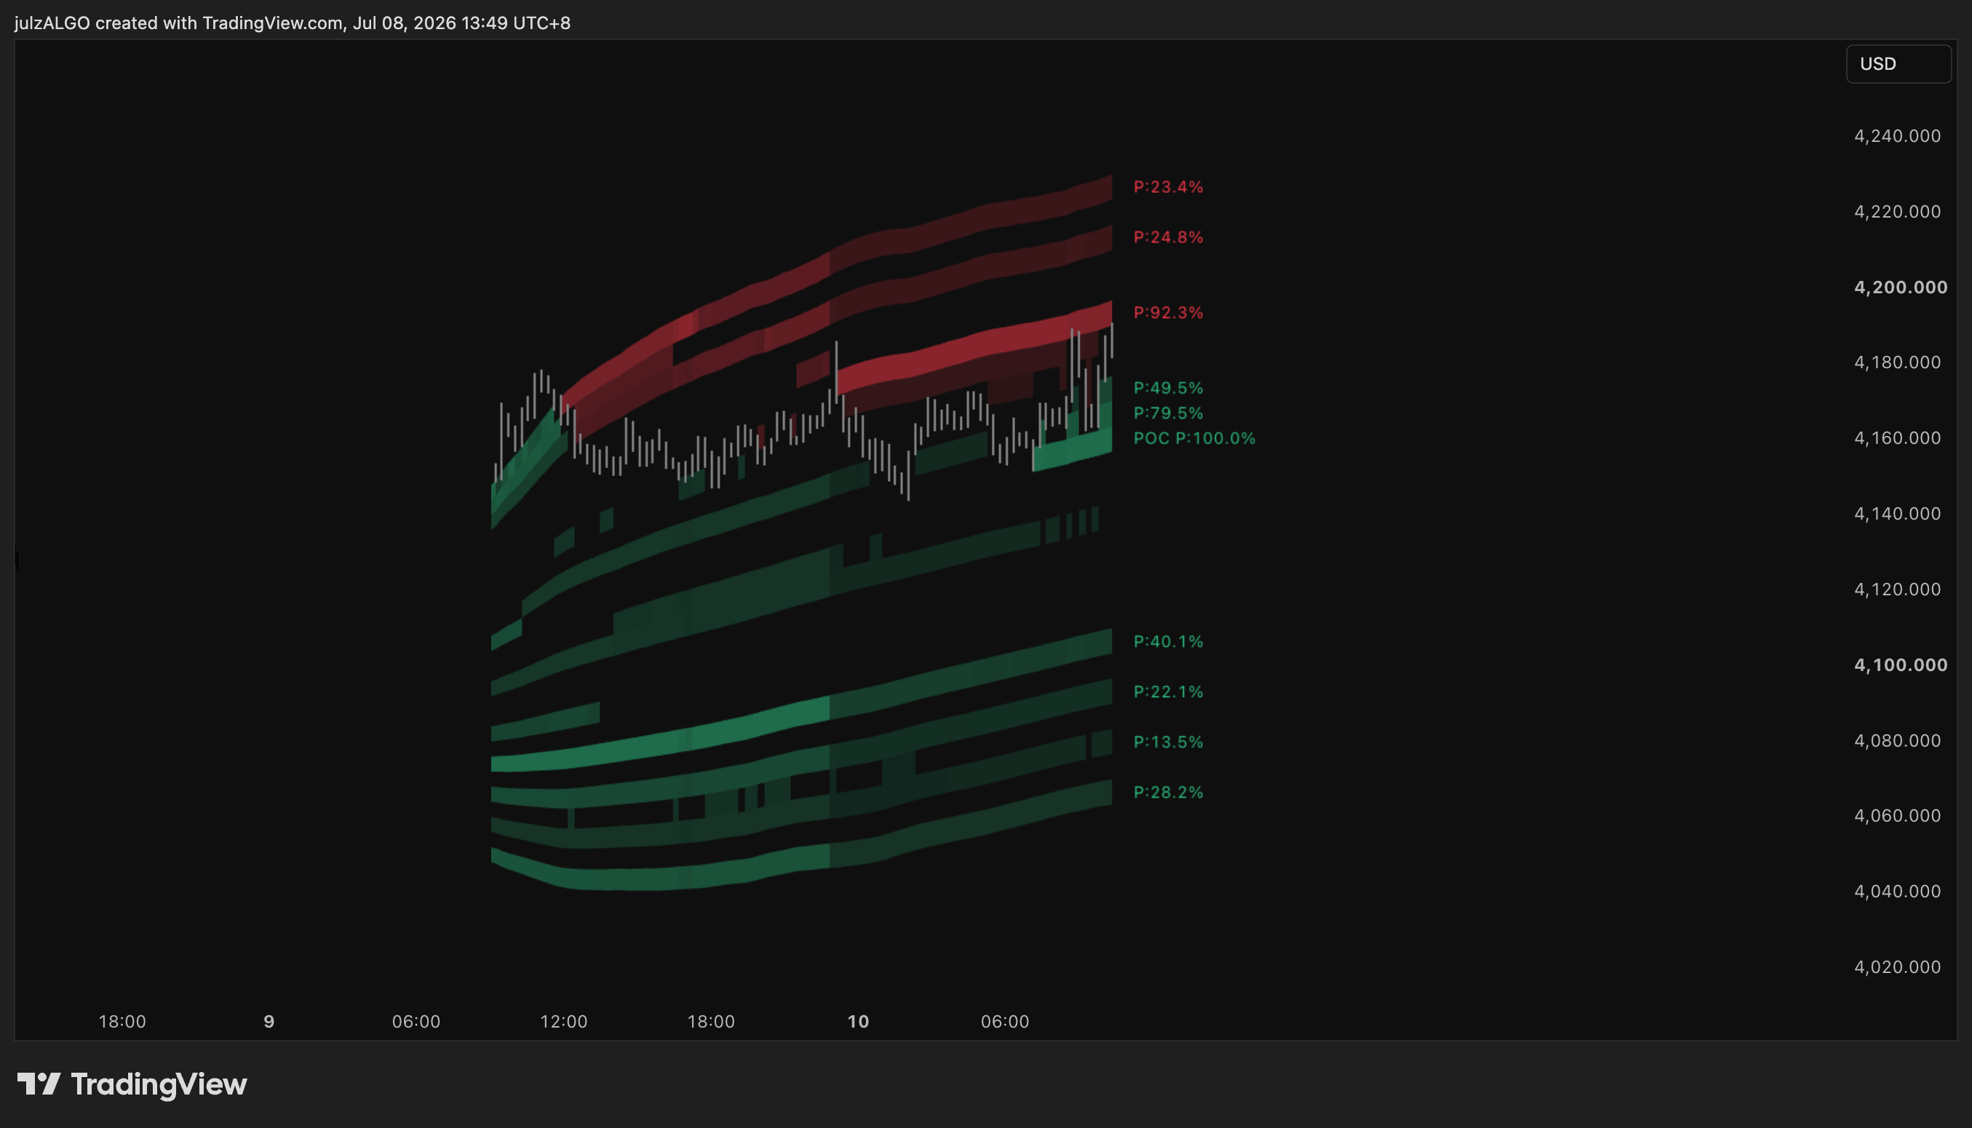Click the P:40.1% support label
Image resolution: width=1972 pixels, height=1128 pixels.
click(x=1168, y=641)
